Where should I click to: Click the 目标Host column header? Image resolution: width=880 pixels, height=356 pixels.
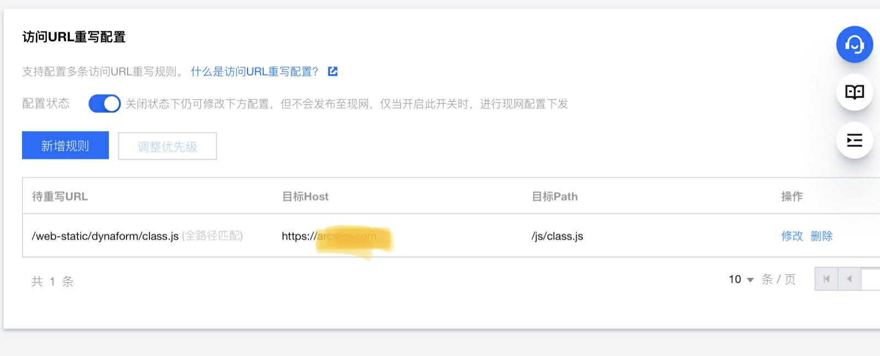tap(305, 197)
